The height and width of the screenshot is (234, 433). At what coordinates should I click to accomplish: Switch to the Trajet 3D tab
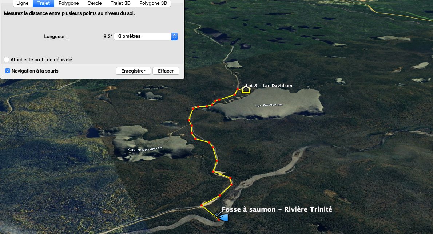pyautogui.click(x=120, y=3)
